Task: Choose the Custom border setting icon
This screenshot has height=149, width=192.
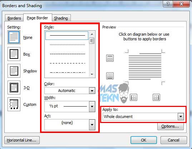Action: tap(14, 104)
